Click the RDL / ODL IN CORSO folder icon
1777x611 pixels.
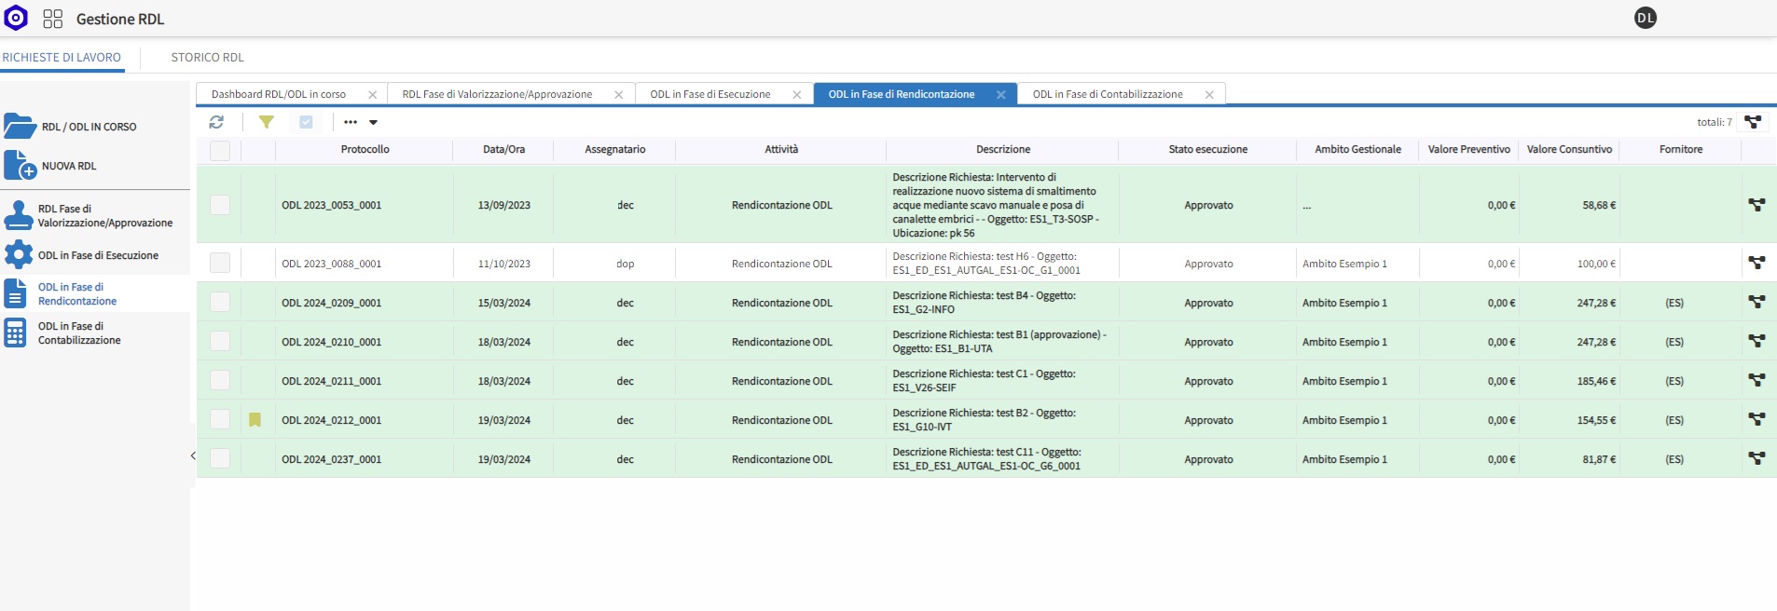point(20,126)
